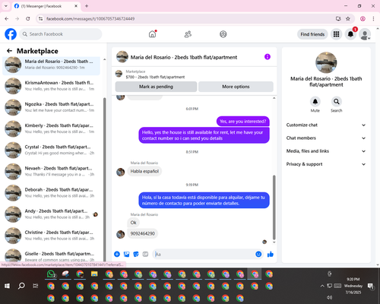Viewport: 380px width, 304px height.
Task: Click the 9092464290 message bubble
Action: click(143, 233)
